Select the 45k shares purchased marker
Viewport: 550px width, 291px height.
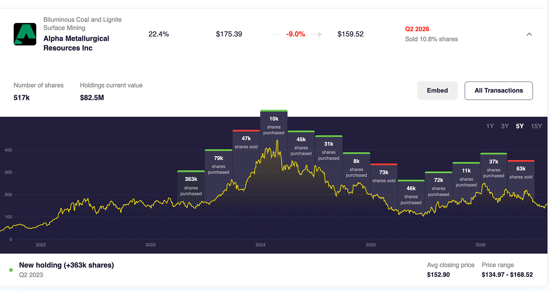301,146
